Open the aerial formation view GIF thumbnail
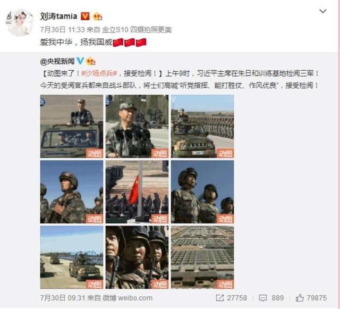Viewport: 340px width, 309px height. click(202, 257)
